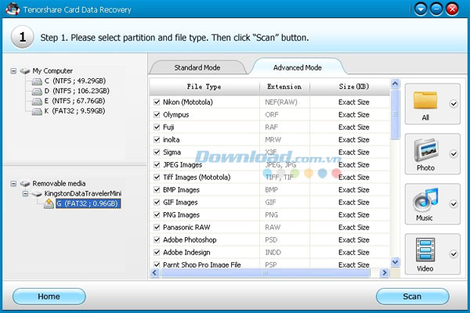The height and width of the screenshot is (313, 470).
Task: Choose the Photo category icon
Action: pos(426,151)
